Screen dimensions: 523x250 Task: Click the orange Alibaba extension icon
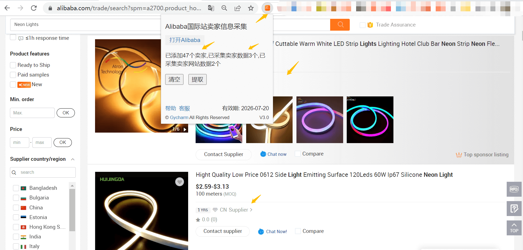(x=267, y=8)
